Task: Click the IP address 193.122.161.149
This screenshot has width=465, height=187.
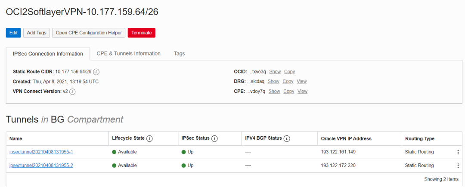Action: tap(338, 152)
